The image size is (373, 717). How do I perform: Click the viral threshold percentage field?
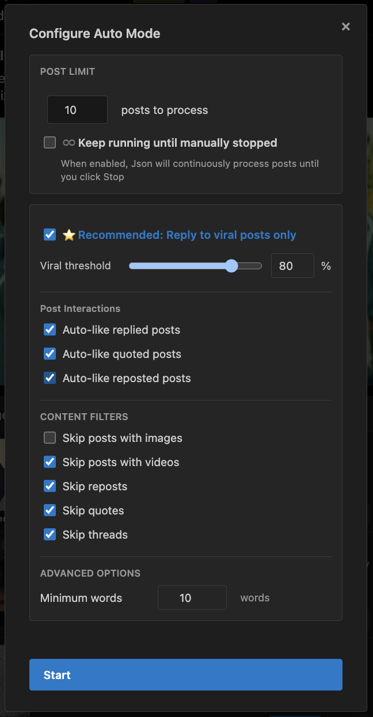292,265
